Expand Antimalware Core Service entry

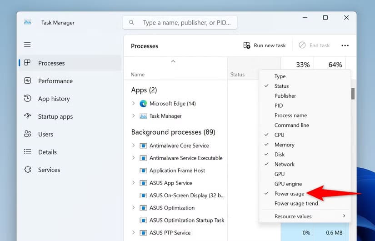tap(133, 146)
